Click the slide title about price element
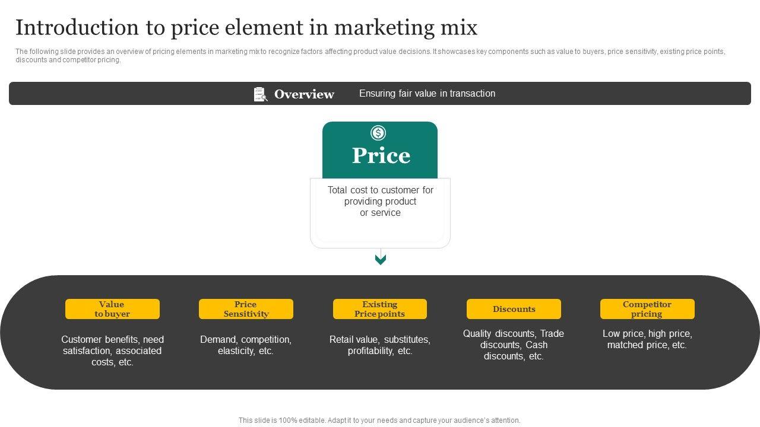The width and height of the screenshot is (760, 427). [246, 28]
